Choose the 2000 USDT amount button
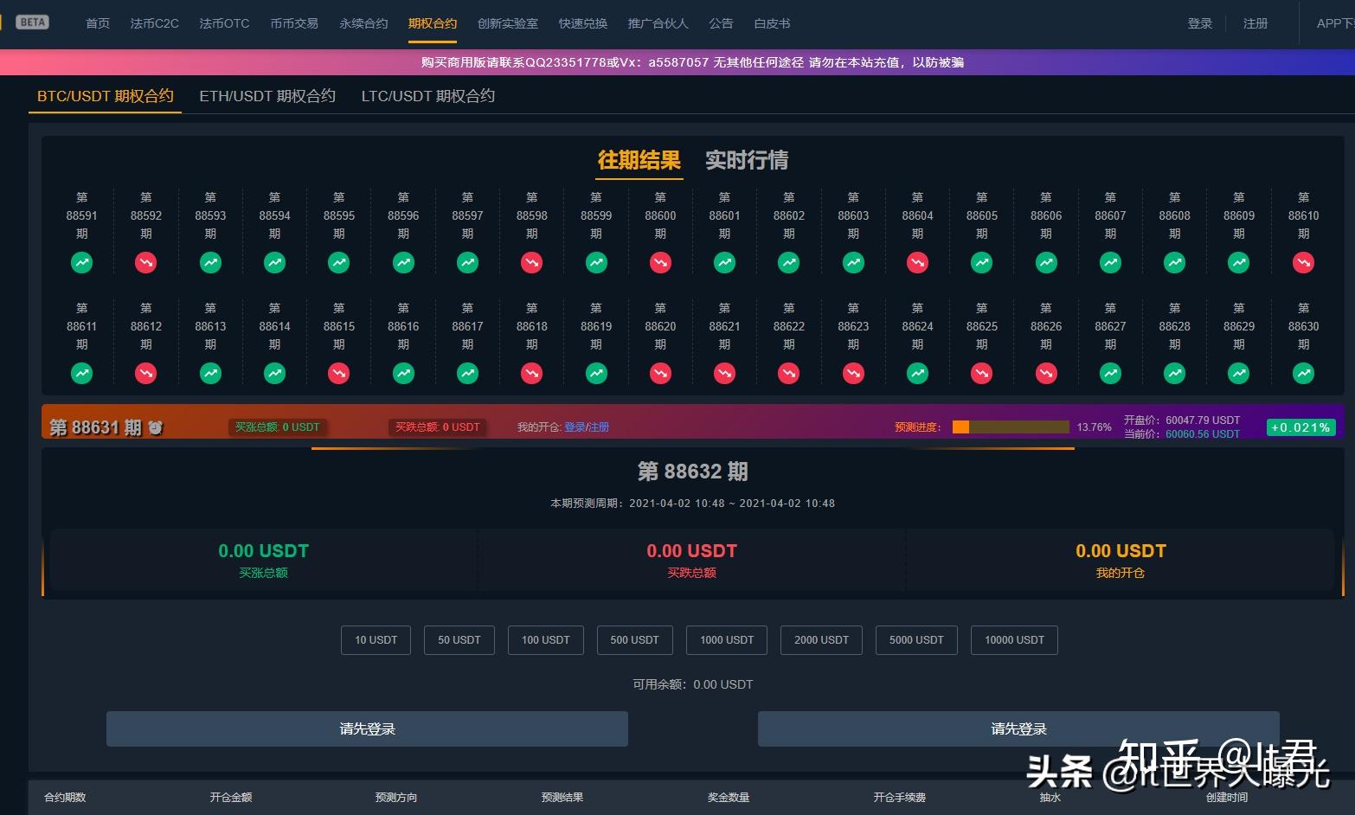 (x=821, y=640)
